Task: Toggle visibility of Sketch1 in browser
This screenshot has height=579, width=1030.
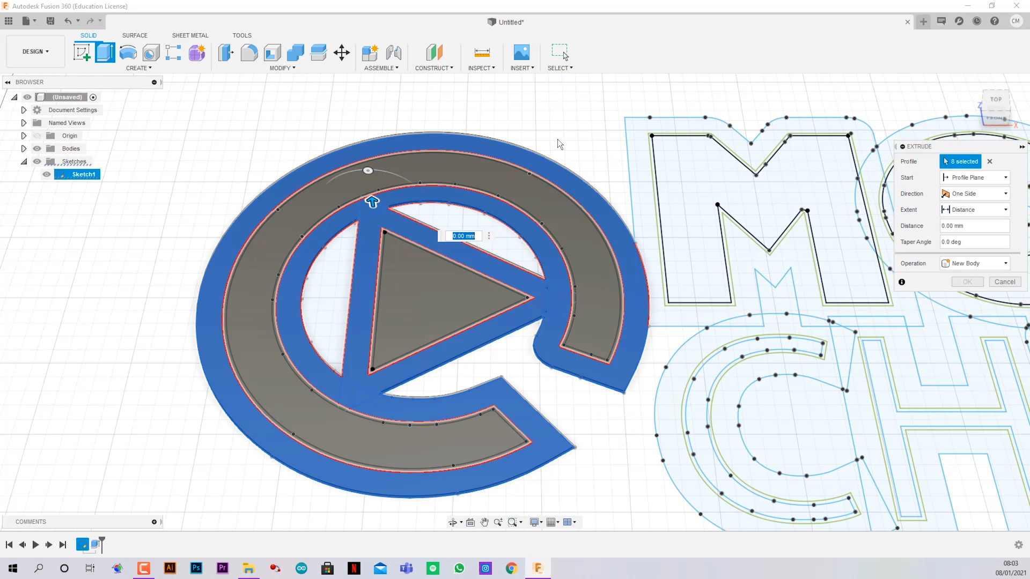Action: [x=47, y=174]
